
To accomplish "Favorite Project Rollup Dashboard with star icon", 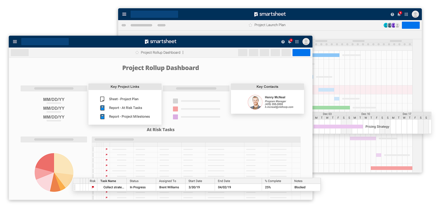I will pos(137,53).
